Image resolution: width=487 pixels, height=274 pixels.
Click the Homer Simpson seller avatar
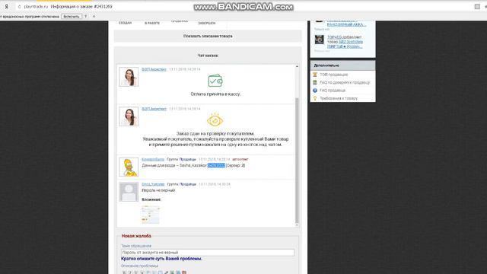coord(129,167)
